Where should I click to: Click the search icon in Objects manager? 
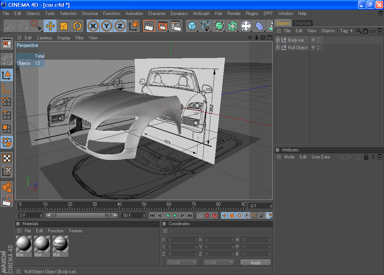coord(359,31)
